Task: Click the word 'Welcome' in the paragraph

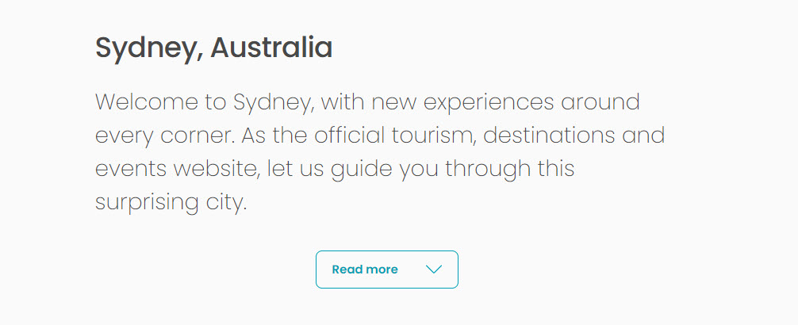Action: [x=147, y=102]
